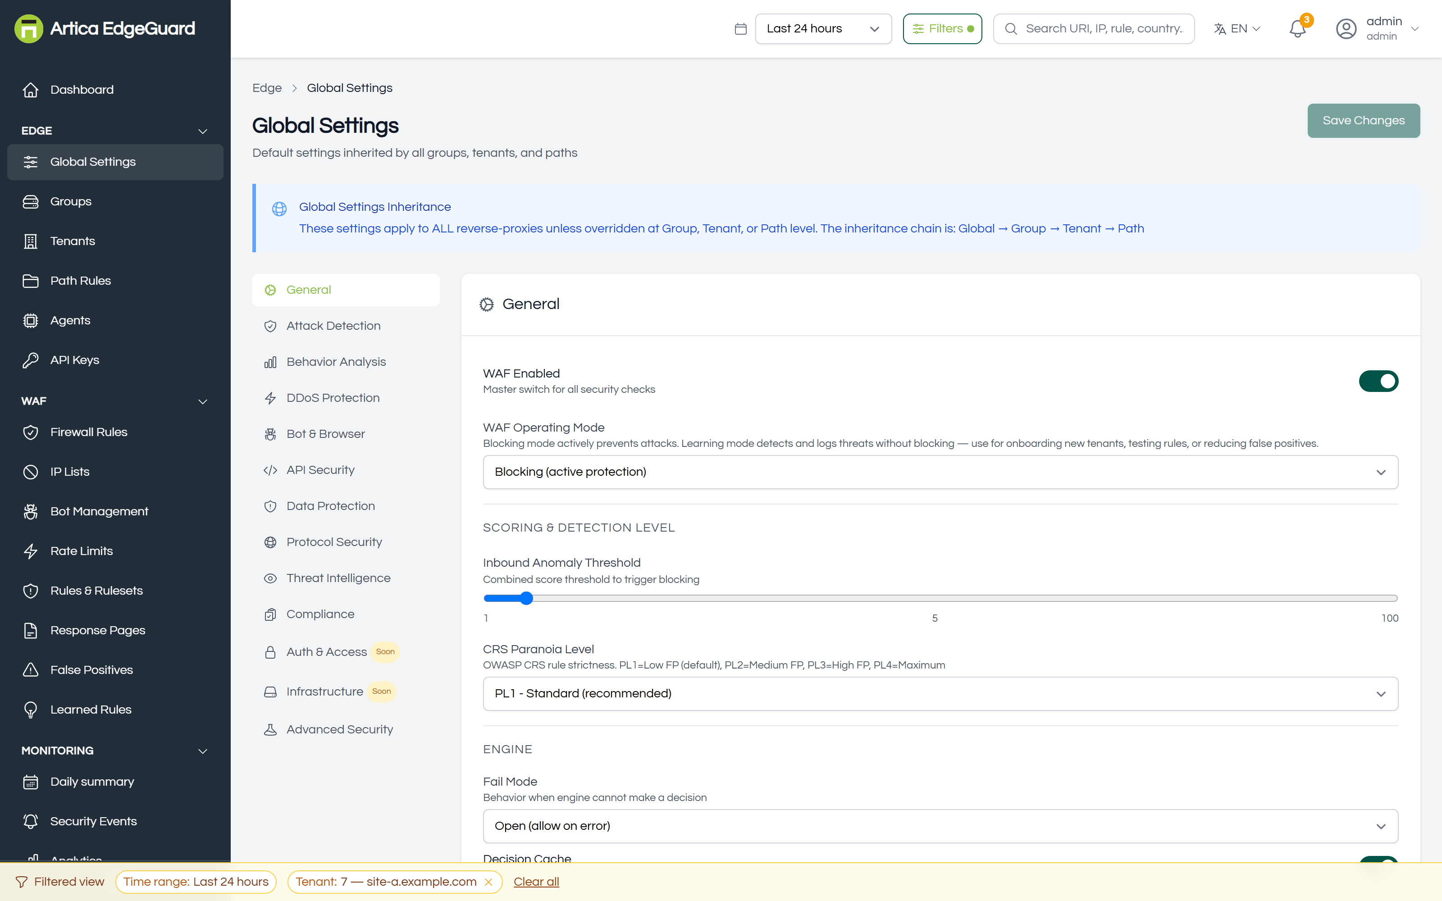
Task: Switch to the Threat Intelligence tab
Action: click(x=346, y=578)
